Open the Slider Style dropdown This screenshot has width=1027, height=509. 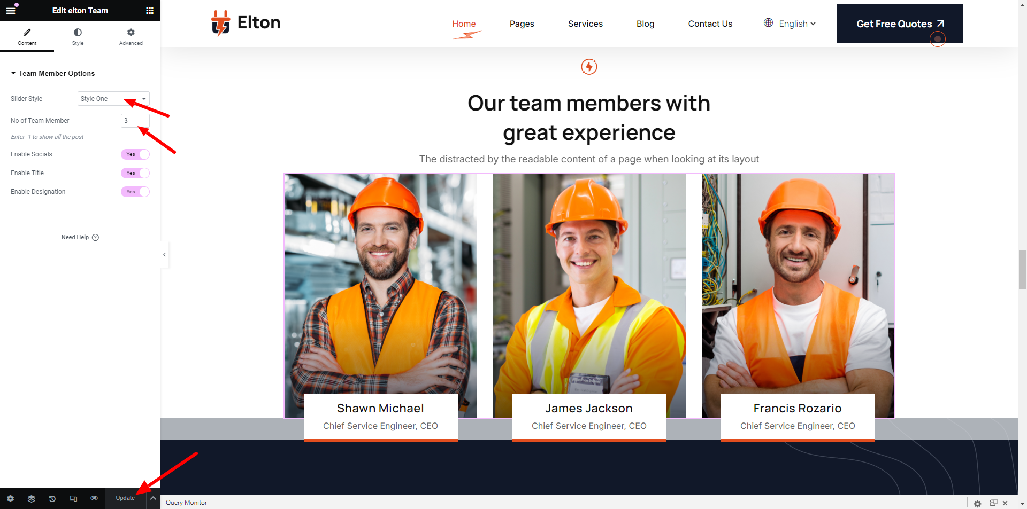tap(113, 99)
